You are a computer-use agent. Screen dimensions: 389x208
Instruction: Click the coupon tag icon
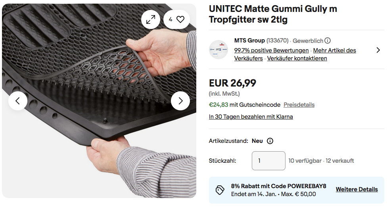220,190
